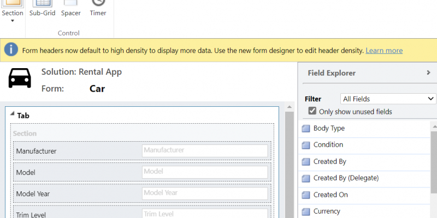Collapse the Tab expander triangle
This screenshot has width=437, height=218.
(x=12, y=113)
